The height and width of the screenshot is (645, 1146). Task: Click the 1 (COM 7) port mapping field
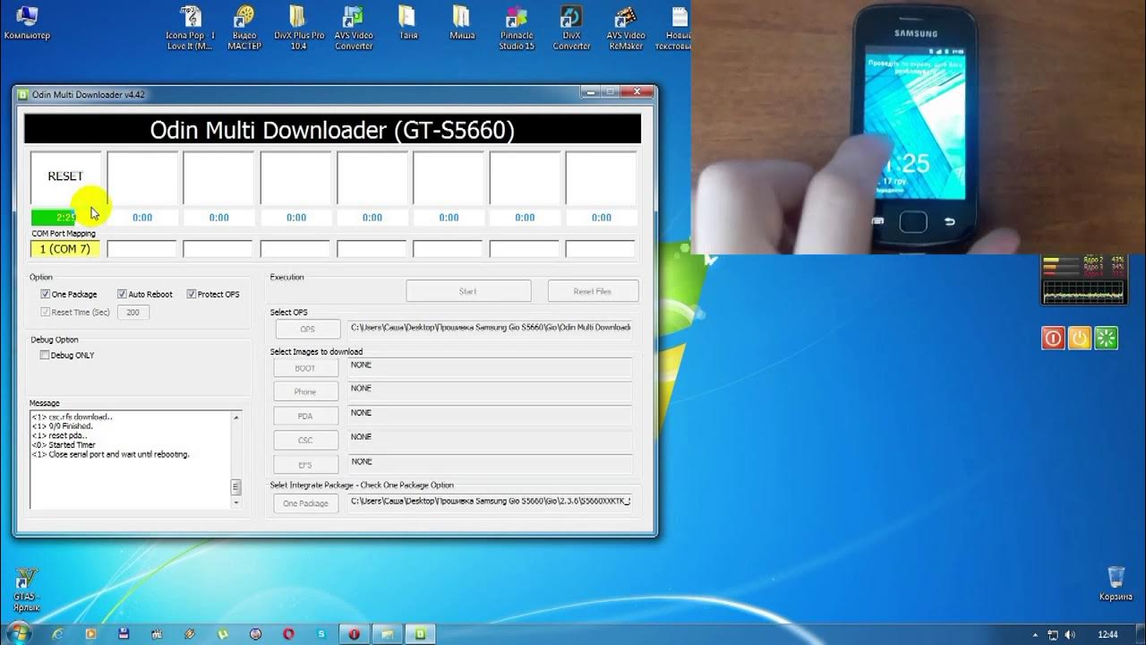[x=65, y=249]
